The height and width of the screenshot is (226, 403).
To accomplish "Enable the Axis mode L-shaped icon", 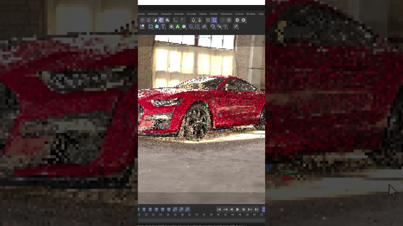I will click(x=176, y=20).
